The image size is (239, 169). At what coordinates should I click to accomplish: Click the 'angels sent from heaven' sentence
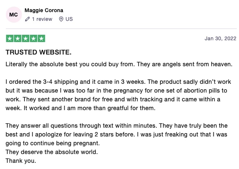click(185, 64)
